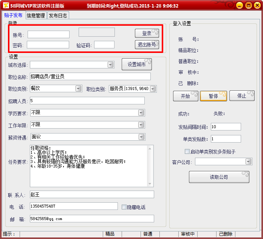Switch to the 贴子发布 tab
Viewport: 263px width, 239px height.
coord(14,15)
